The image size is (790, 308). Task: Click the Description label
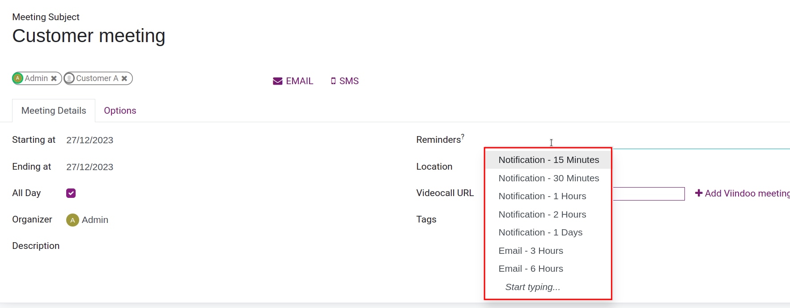pos(36,246)
